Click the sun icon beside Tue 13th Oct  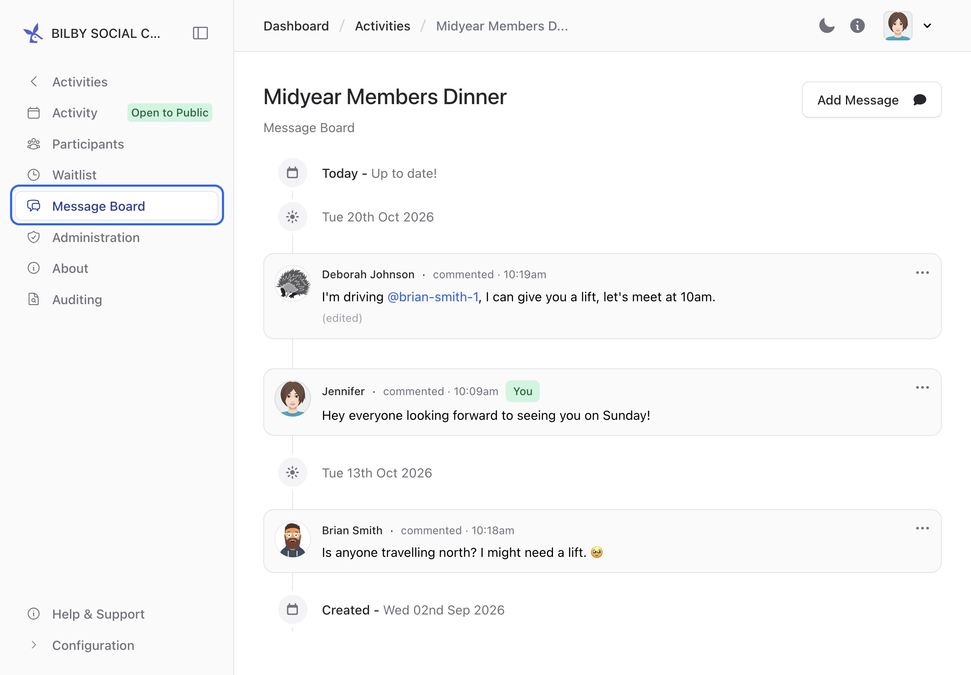[293, 472]
